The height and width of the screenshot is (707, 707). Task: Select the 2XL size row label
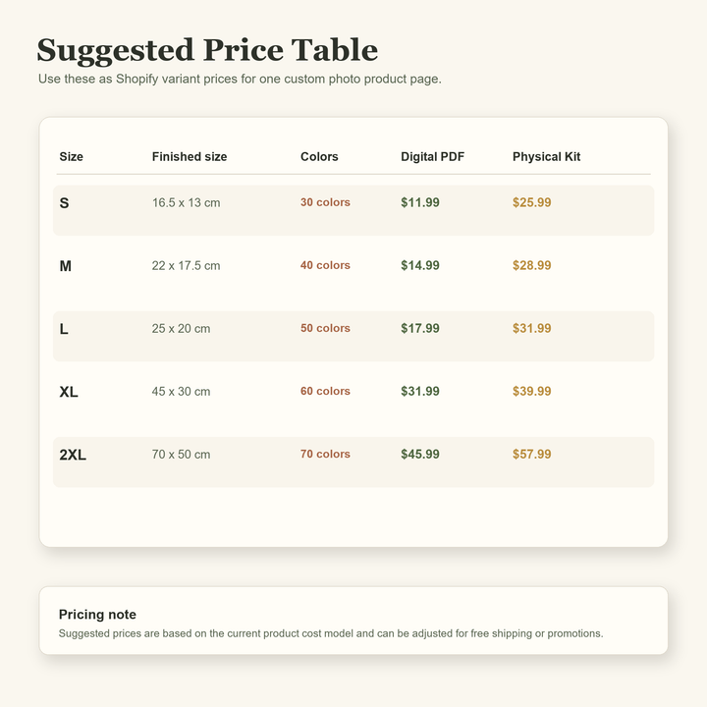click(73, 455)
